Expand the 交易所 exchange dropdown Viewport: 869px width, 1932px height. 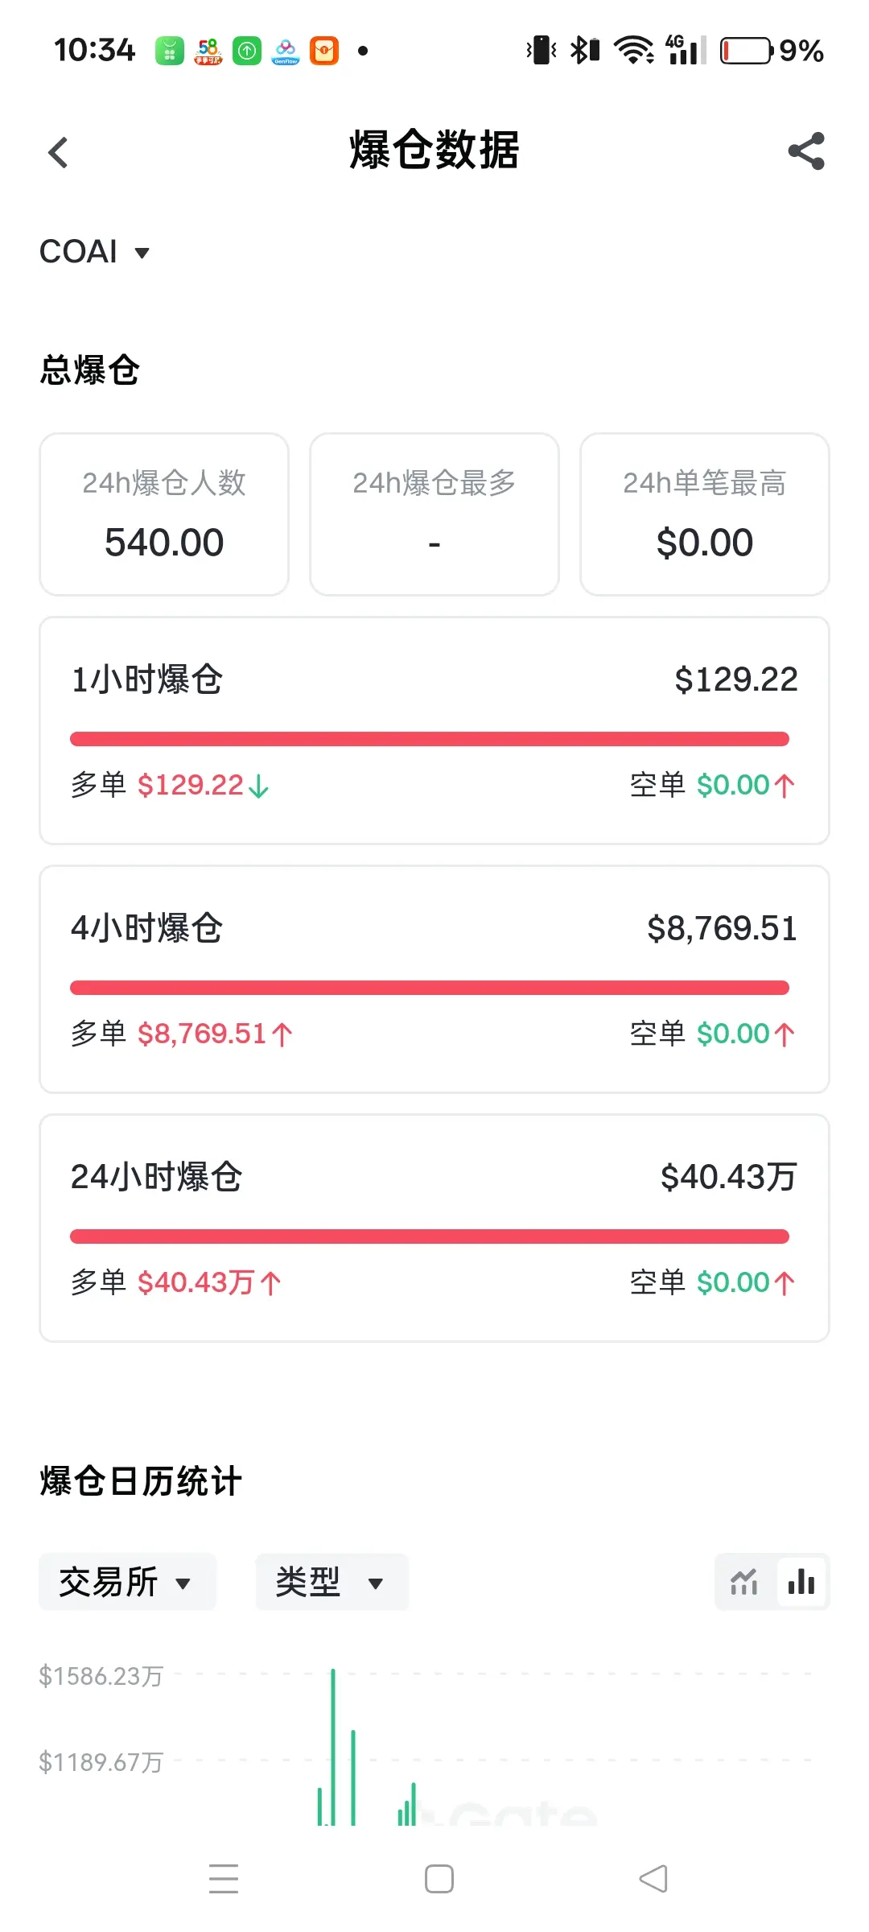point(127,1582)
